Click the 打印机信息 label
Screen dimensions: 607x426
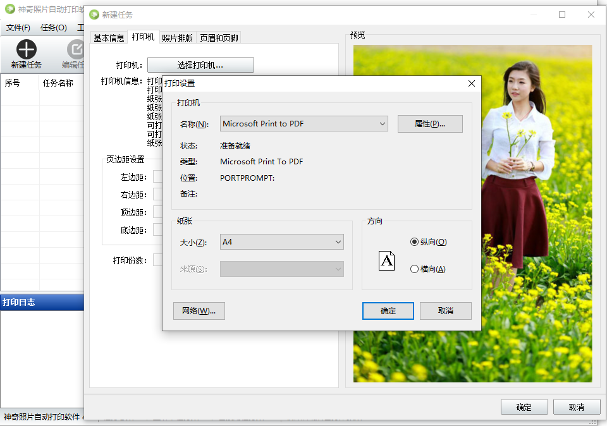click(x=121, y=81)
